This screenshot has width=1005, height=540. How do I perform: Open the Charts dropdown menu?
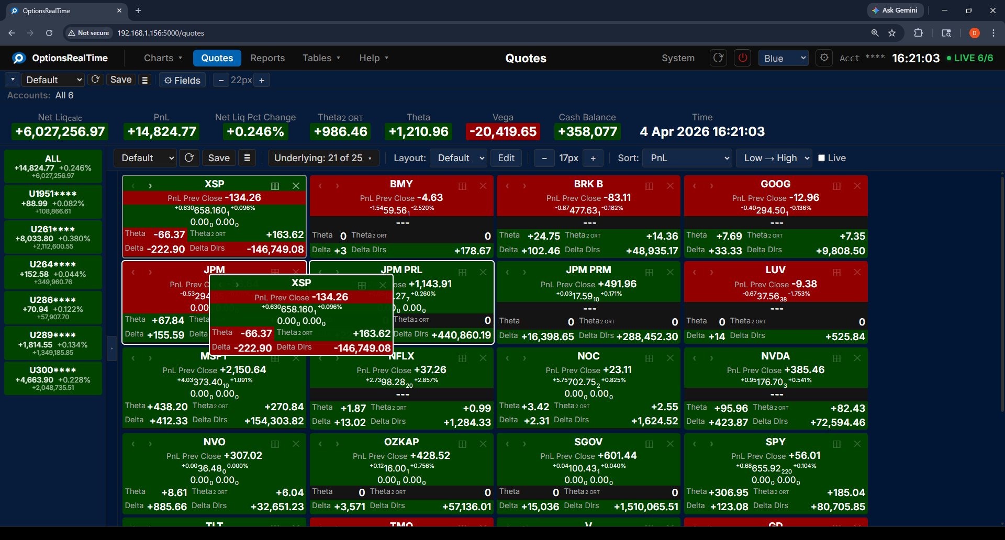(163, 58)
